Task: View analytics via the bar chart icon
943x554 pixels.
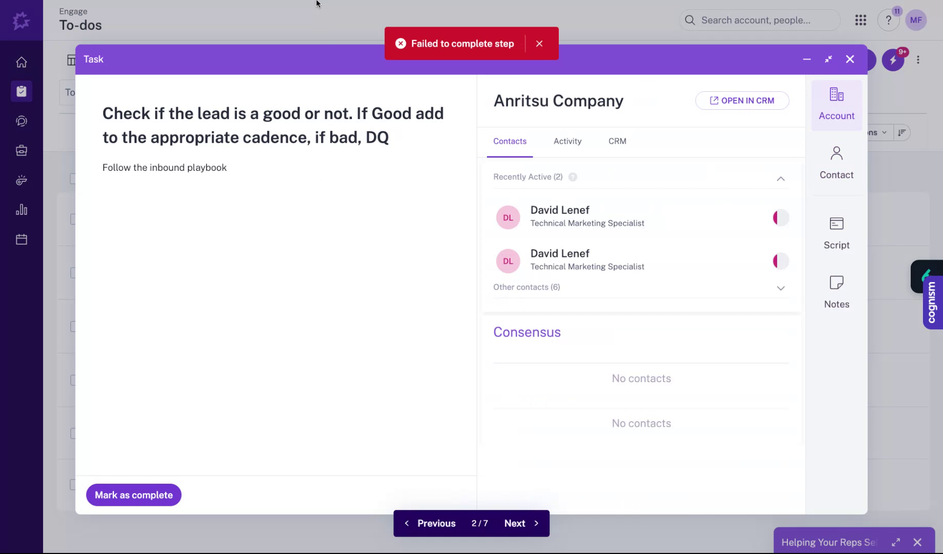Action: click(21, 209)
